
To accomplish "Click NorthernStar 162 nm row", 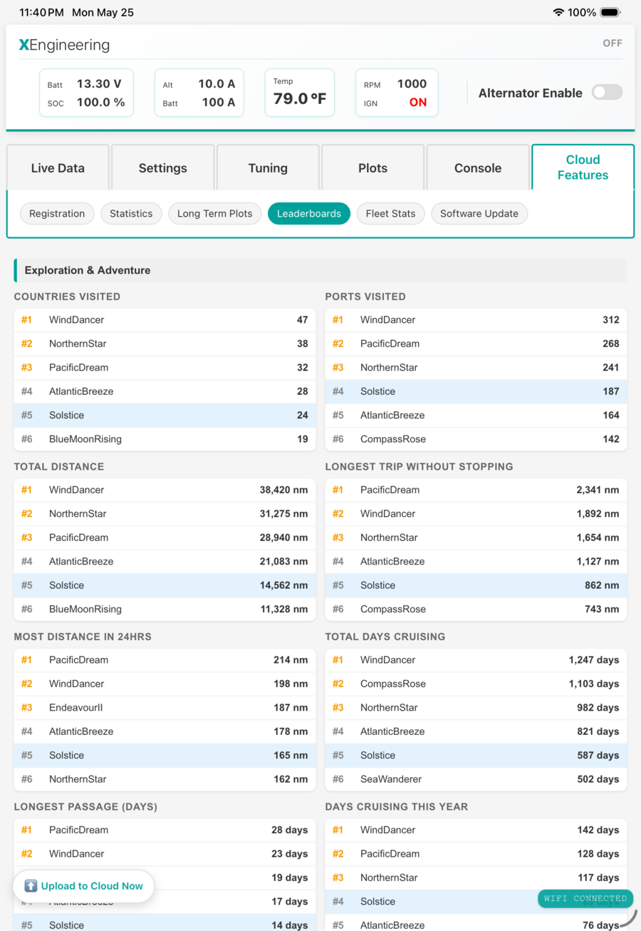I will click(x=165, y=779).
